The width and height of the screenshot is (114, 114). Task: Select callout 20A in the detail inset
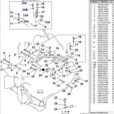click(24, 3)
